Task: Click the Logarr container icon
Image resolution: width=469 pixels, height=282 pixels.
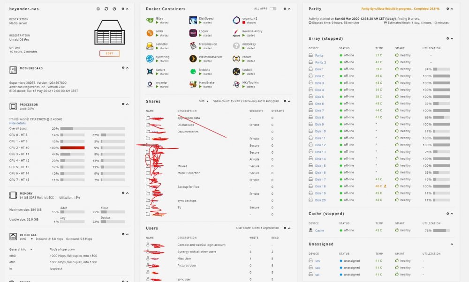Action: [193, 33]
